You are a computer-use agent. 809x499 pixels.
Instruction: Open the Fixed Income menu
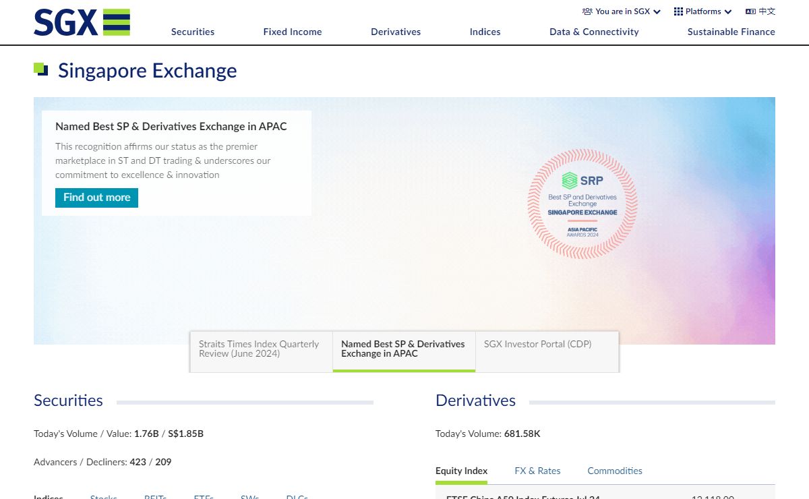point(293,32)
